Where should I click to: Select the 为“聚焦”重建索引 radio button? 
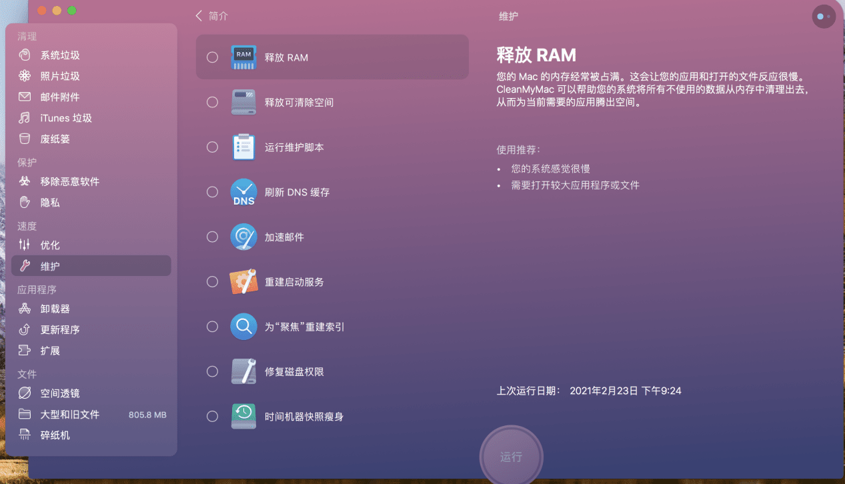212,327
